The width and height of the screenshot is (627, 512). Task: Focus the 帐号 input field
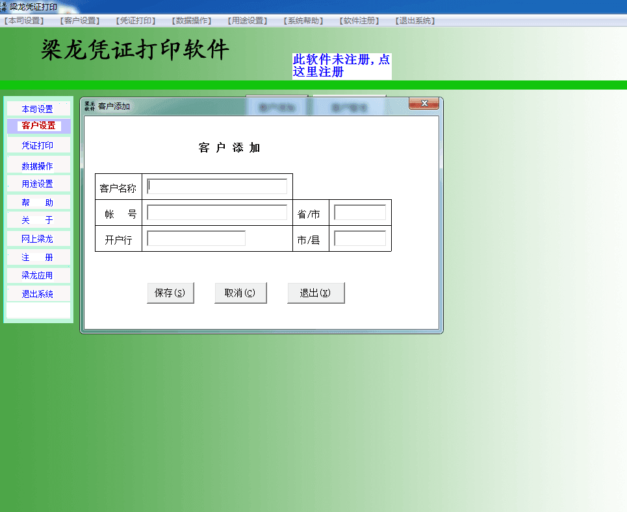tap(217, 212)
